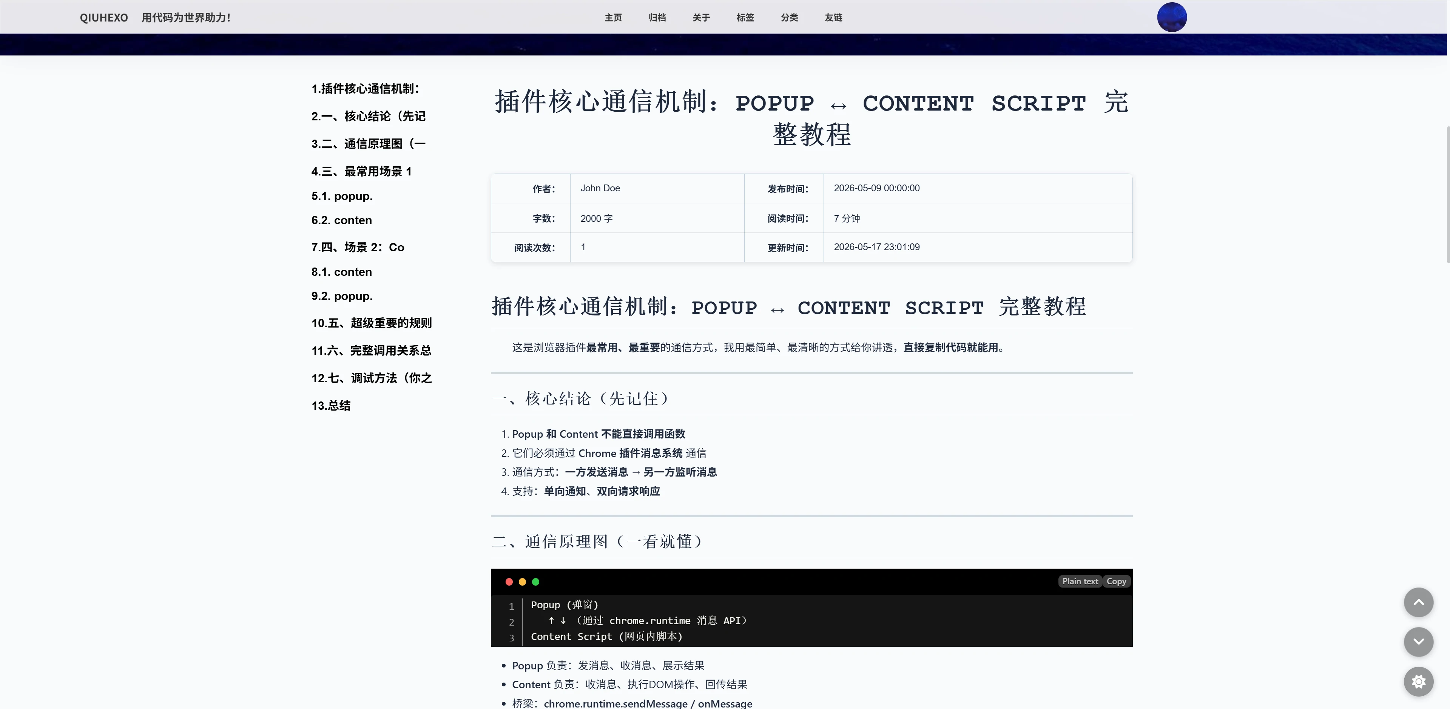This screenshot has height=709, width=1450.
Task: Go to 主页 in the navbar
Action: (613, 17)
